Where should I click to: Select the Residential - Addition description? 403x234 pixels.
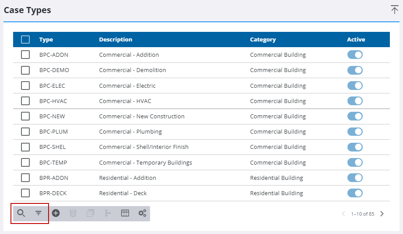pyautogui.click(x=127, y=178)
